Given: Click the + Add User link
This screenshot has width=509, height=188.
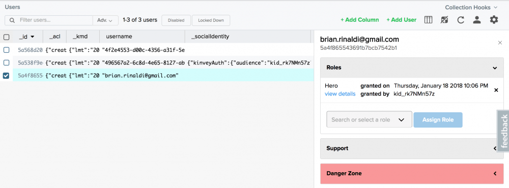Looking at the screenshot, I should (x=401, y=20).
